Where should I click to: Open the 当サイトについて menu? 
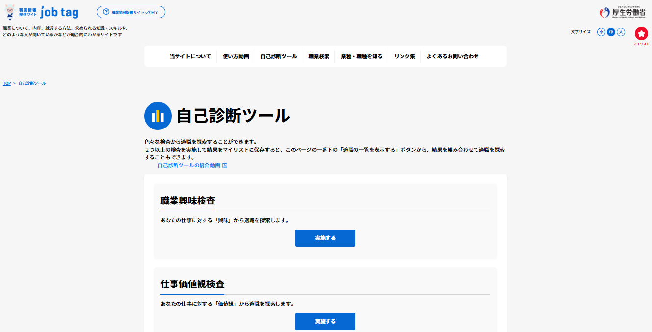(x=190, y=56)
